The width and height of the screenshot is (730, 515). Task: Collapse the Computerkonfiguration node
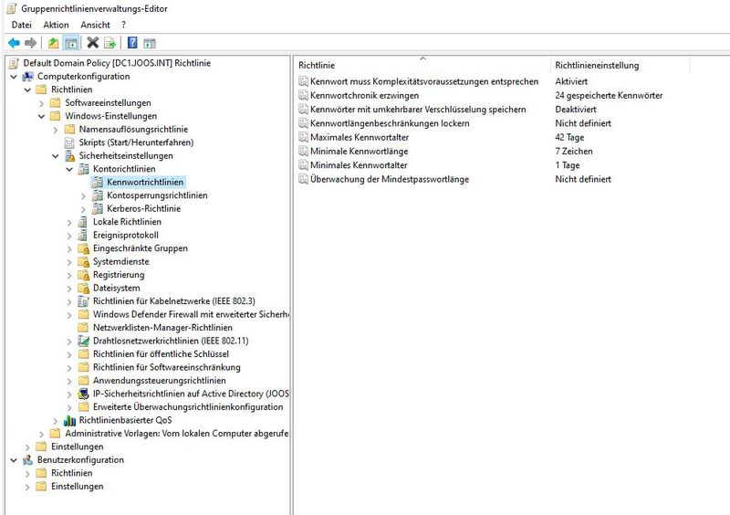click(14, 77)
